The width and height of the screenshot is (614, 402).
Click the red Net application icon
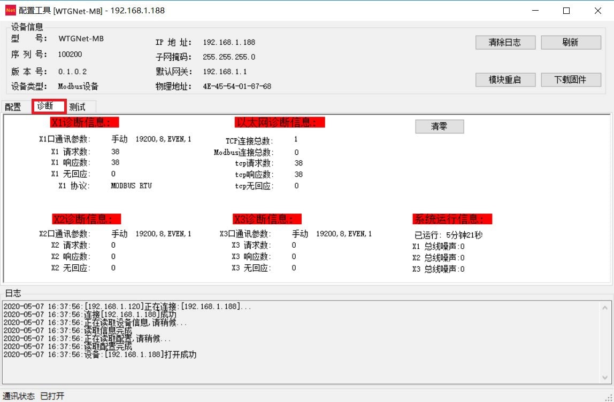(x=11, y=11)
